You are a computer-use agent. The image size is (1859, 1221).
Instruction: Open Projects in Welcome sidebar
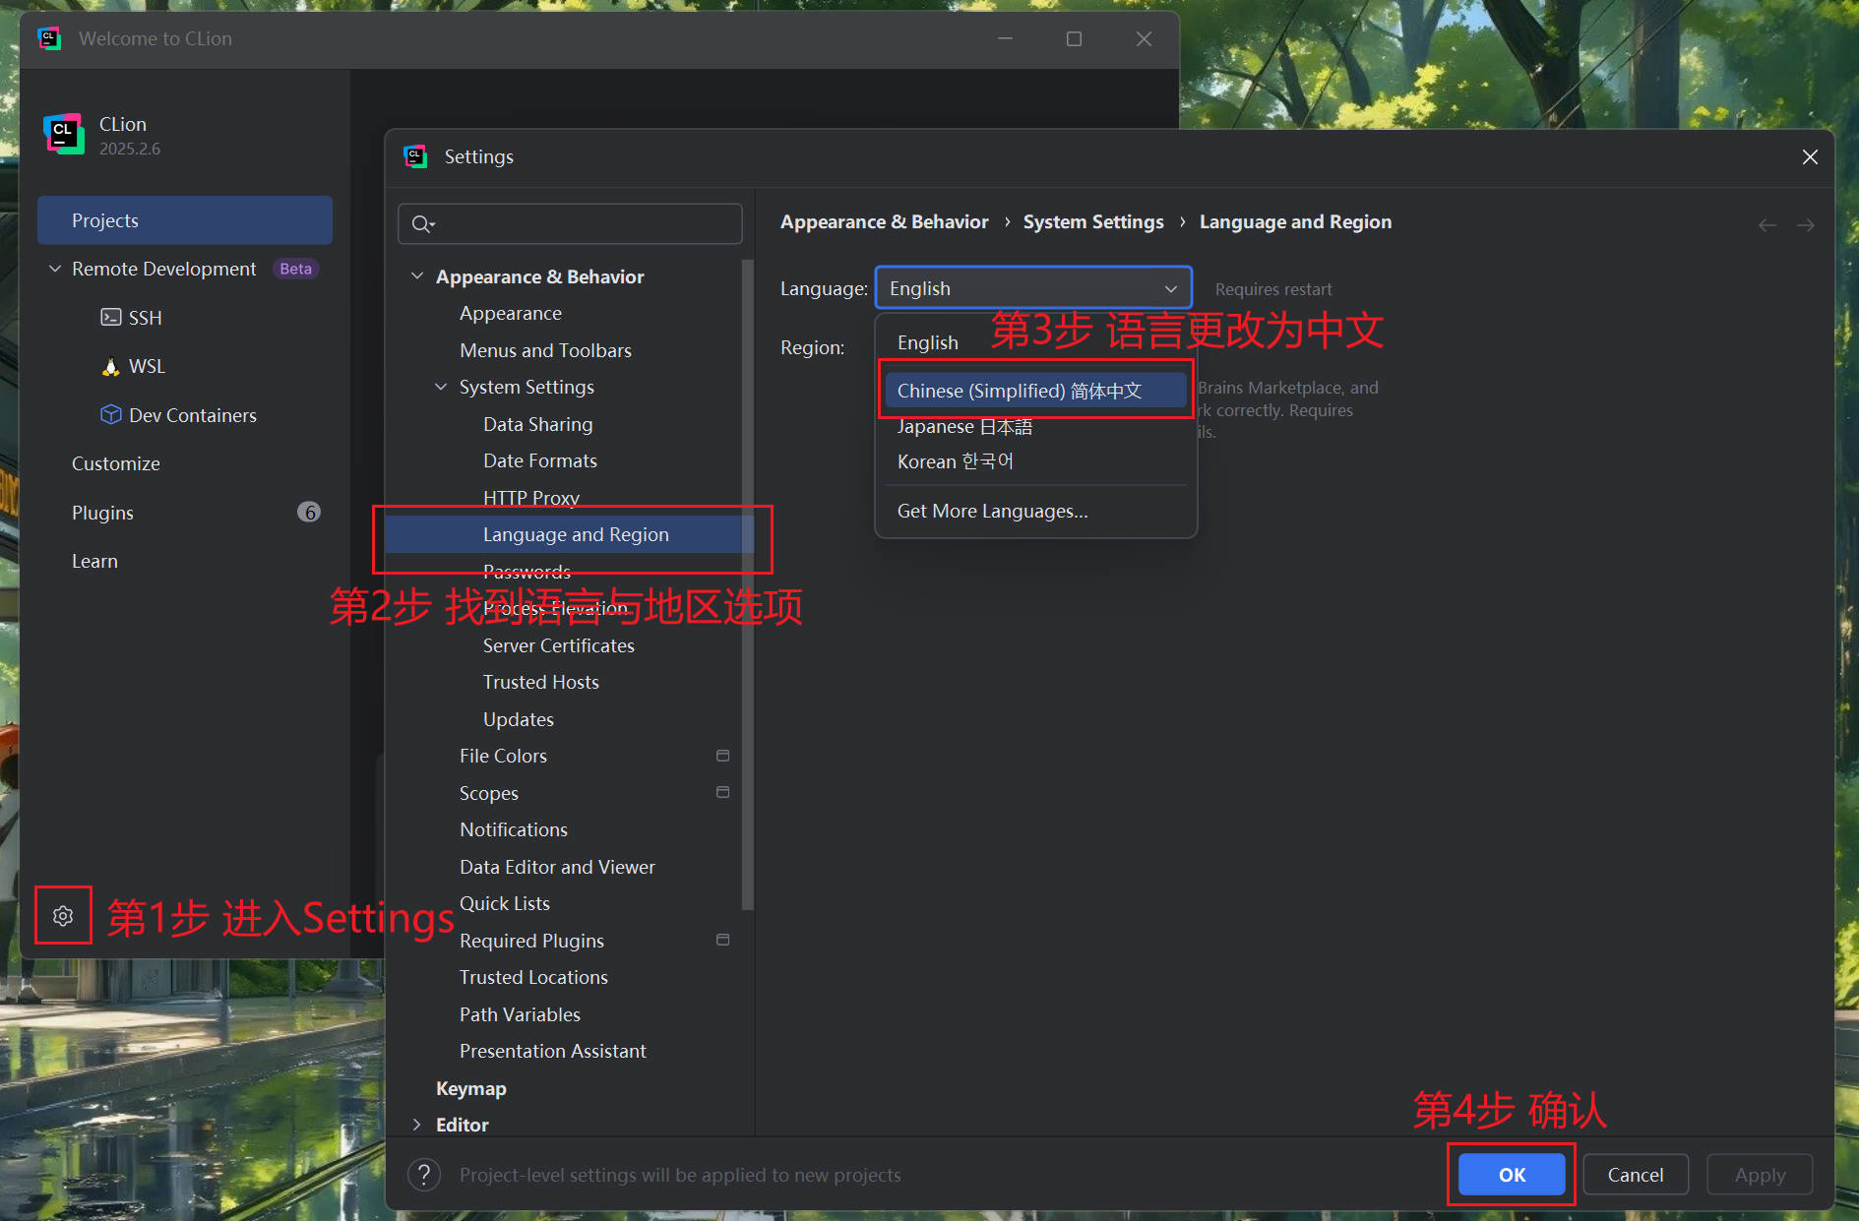(x=185, y=220)
